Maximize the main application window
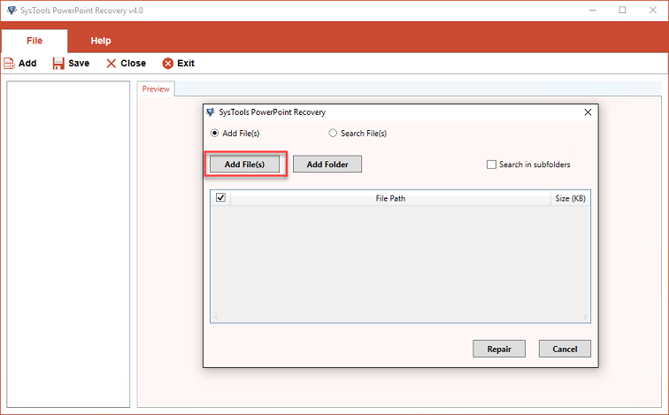The width and height of the screenshot is (669, 415). click(622, 11)
